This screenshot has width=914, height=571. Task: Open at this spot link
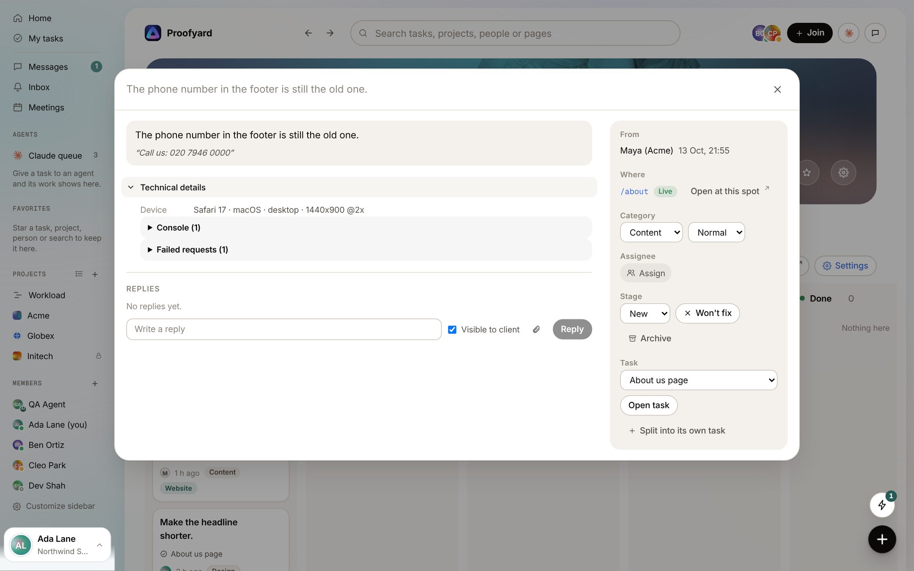click(x=730, y=191)
